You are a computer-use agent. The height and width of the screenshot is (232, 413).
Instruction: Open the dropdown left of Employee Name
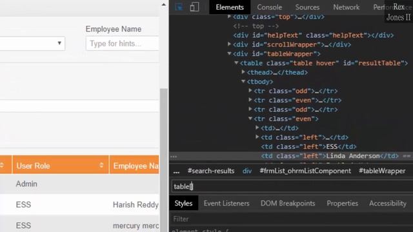[x=32, y=43]
